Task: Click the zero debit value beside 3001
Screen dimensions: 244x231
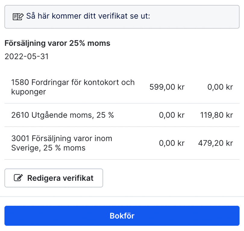Action: pyautogui.click(x=172, y=143)
